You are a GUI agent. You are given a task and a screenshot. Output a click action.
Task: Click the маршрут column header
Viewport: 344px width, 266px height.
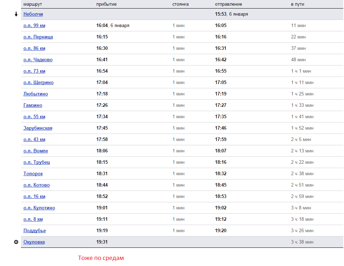(x=32, y=4)
